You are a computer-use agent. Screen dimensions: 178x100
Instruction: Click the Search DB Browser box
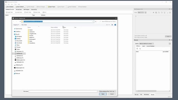pos(108,22)
